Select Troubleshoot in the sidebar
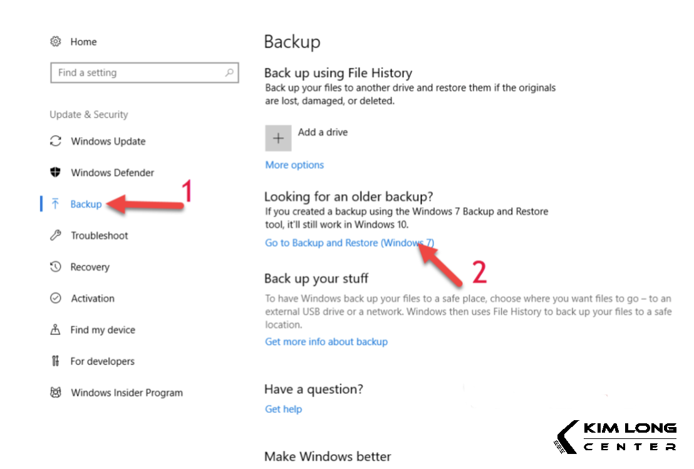The image size is (694, 469). (x=99, y=235)
